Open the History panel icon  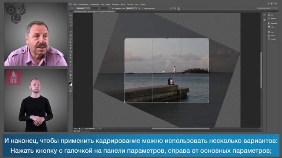click(264, 15)
